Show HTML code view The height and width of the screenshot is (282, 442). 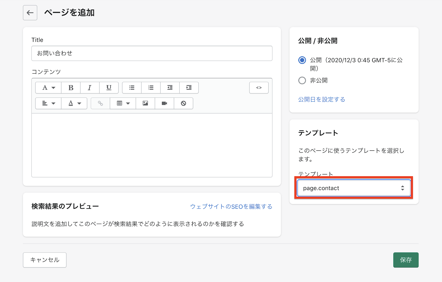click(259, 88)
